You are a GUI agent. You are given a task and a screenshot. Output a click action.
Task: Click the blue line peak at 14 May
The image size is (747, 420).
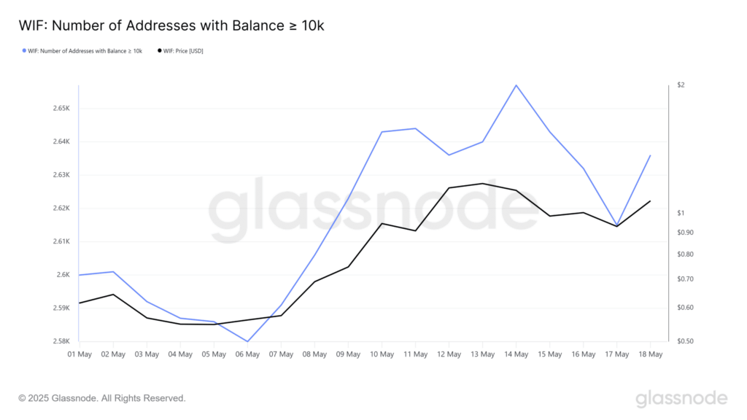point(516,85)
